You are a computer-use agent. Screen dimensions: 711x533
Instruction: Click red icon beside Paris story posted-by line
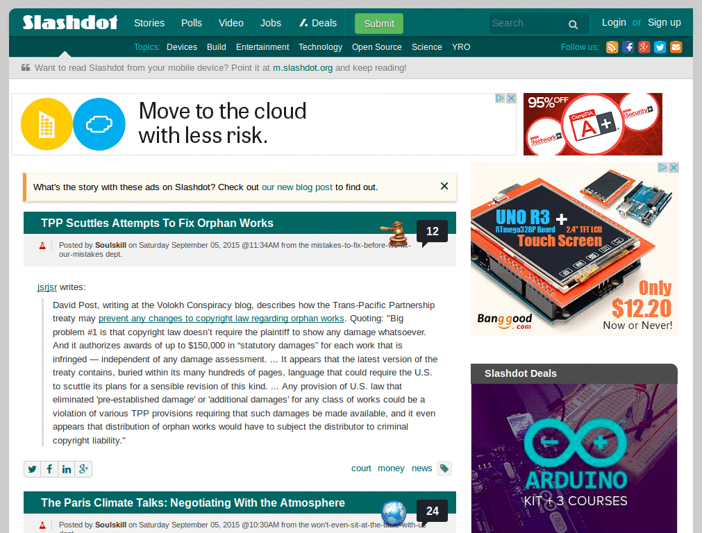click(x=42, y=525)
